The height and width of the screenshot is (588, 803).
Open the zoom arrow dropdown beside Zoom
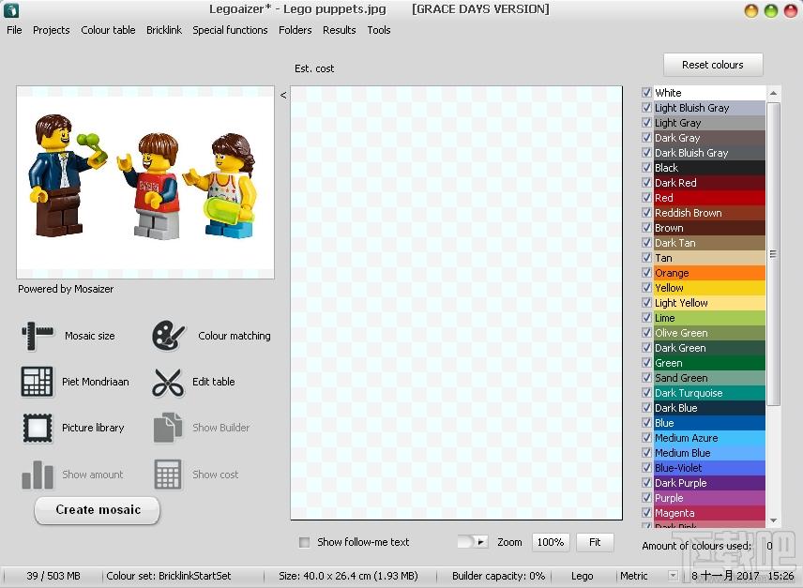(x=480, y=542)
